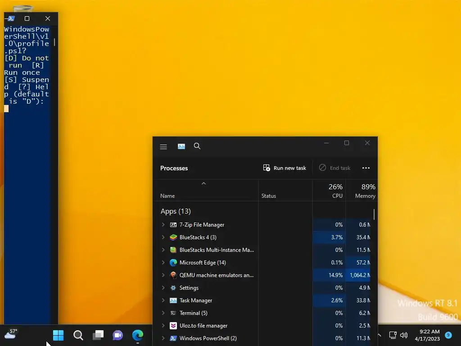Viewport: 461px width, 346px height.
Task: Select the Uloz.to file manager icon
Action: 173,326
